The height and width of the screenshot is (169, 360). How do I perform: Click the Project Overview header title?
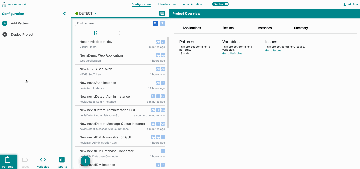[x=186, y=14]
